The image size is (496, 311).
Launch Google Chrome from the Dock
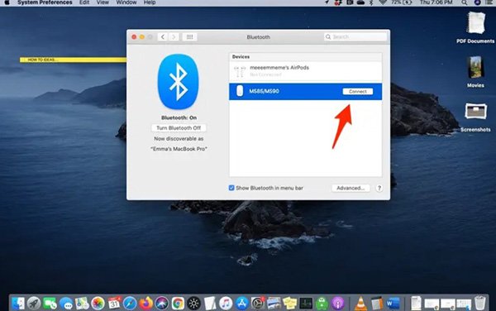[x=178, y=304]
